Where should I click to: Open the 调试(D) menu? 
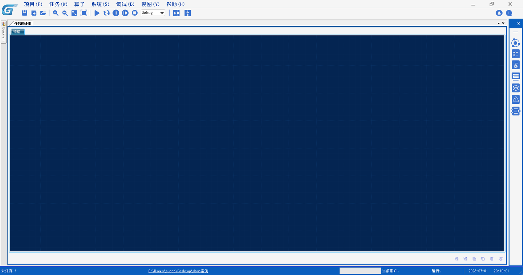(x=125, y=4)
